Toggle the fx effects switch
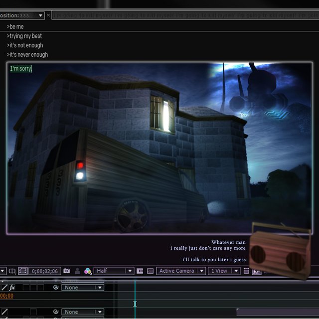This screenshot has width=319, height=319. click(x=12, y=288)
